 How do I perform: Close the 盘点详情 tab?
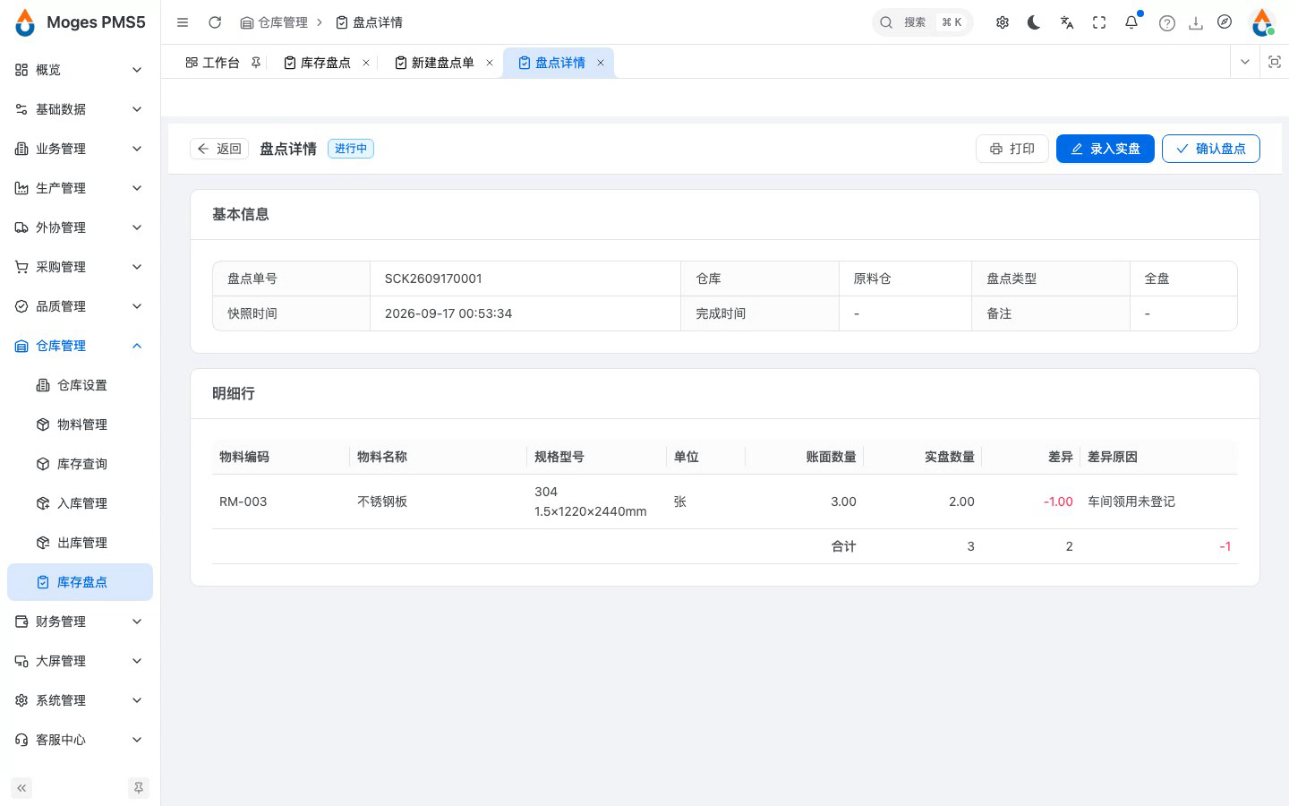point(601,63)
